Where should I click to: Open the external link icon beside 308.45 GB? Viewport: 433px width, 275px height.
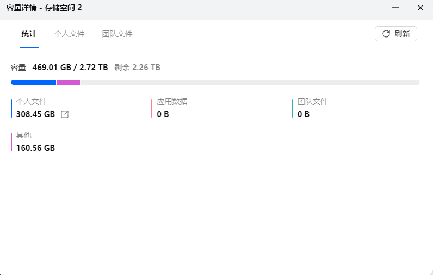(65, 114)
